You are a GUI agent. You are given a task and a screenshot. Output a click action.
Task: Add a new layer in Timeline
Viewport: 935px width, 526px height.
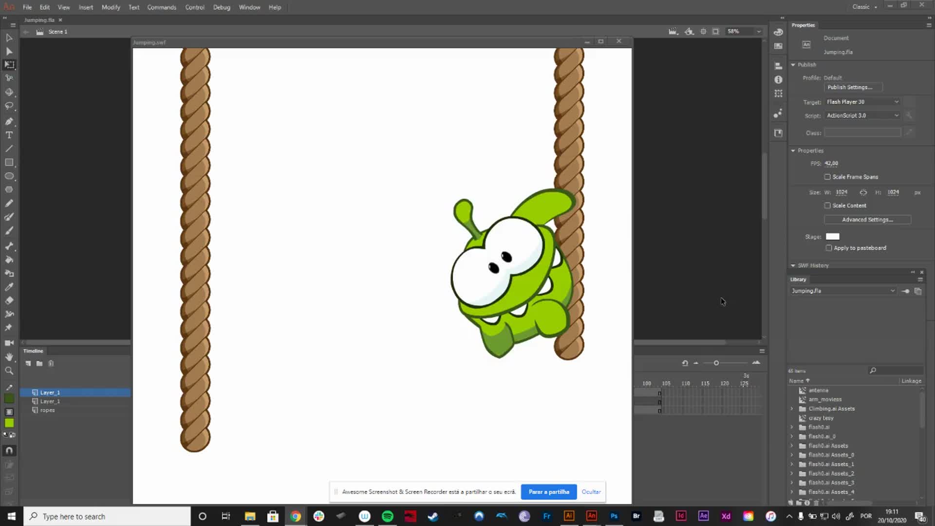(x=28, y=363)
